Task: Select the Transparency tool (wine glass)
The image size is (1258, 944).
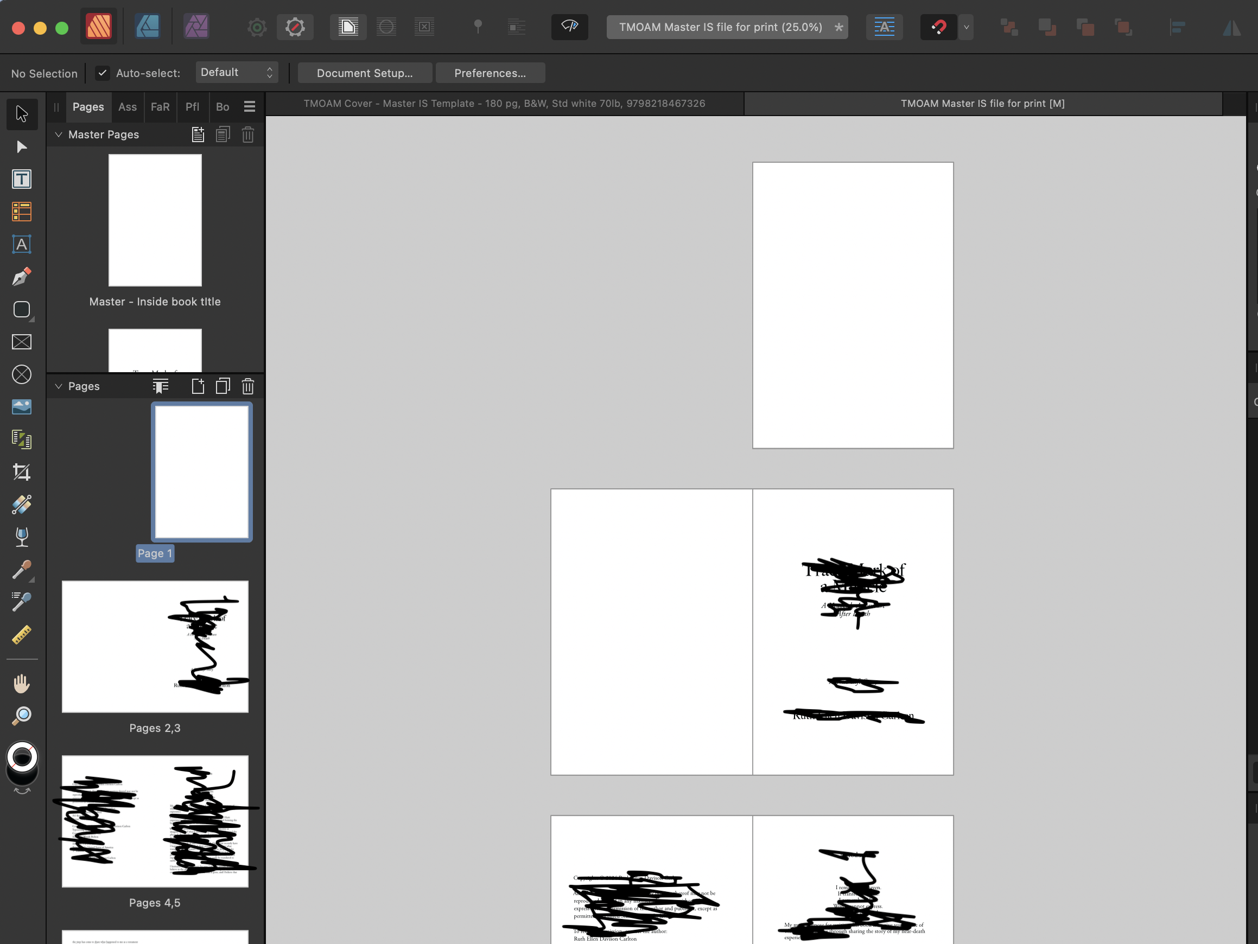Action: [x=22, y=537]
